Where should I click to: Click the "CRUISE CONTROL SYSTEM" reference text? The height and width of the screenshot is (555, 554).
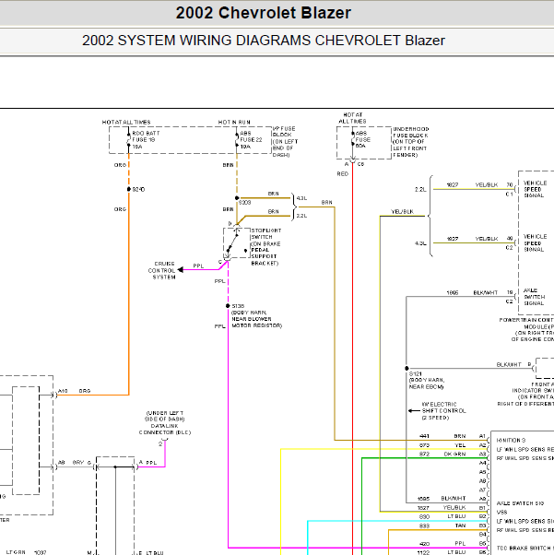pos(162,270)
